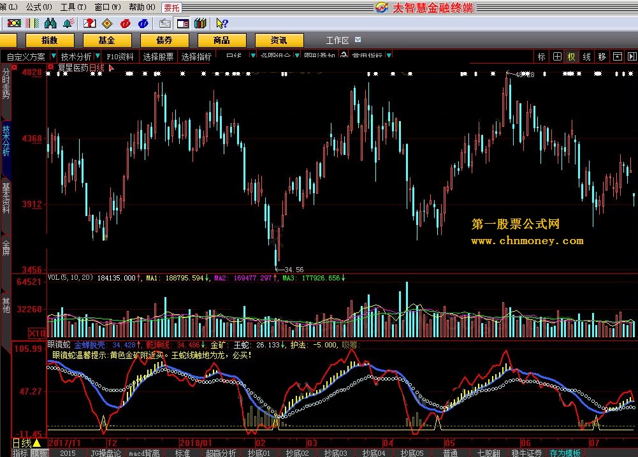
Task: Click the grid crosshair icon in chart toolbar
Action: [x=557, y=57]
